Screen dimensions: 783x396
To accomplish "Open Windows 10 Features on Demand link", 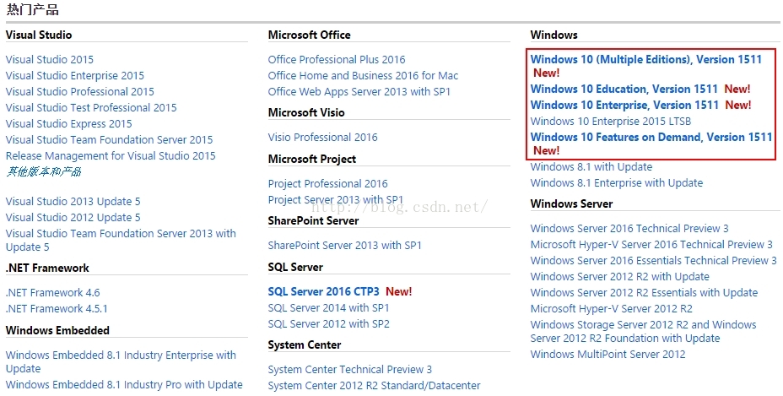I will click(651, 137).
